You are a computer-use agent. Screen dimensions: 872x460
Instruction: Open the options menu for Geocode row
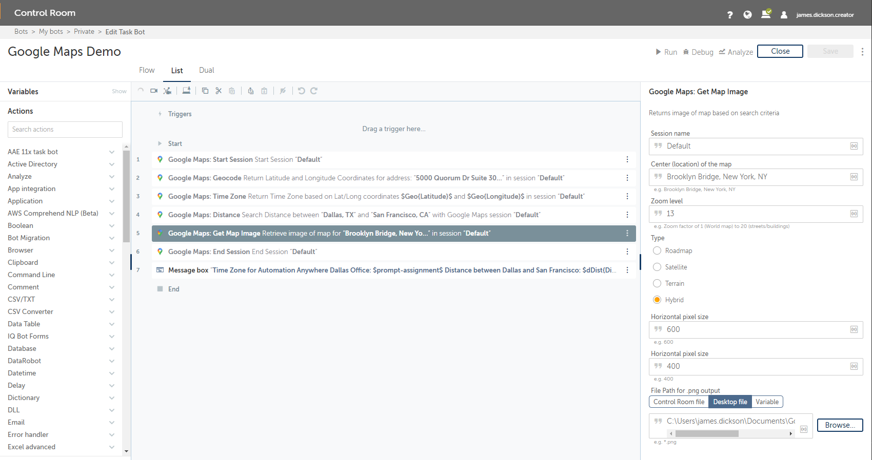click(x=627, y=178)
